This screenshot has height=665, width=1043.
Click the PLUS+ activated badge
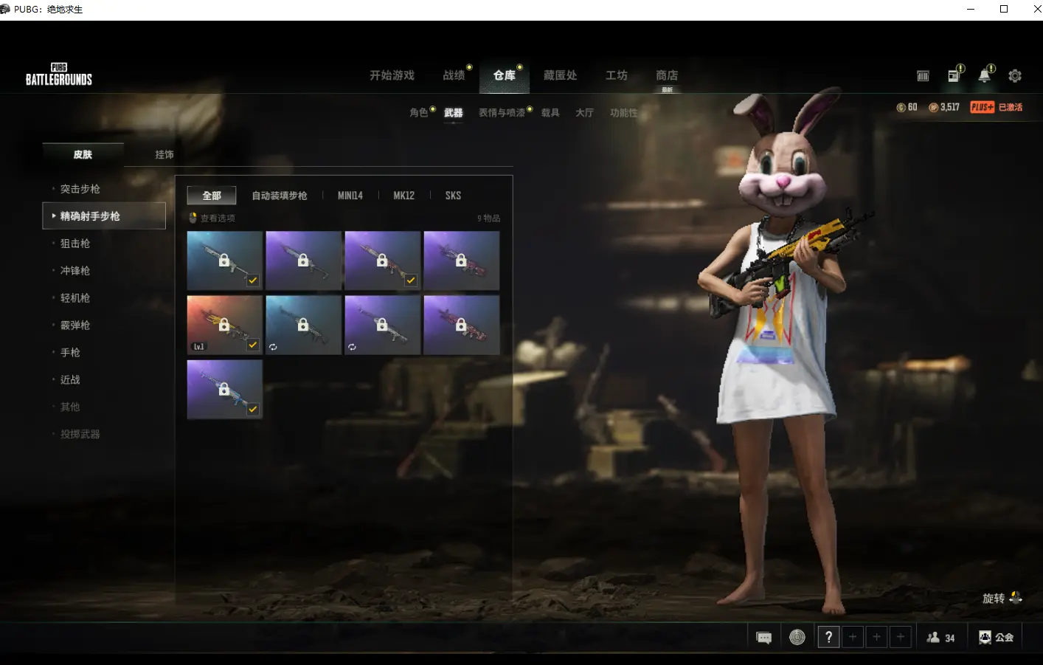(997, 107)
